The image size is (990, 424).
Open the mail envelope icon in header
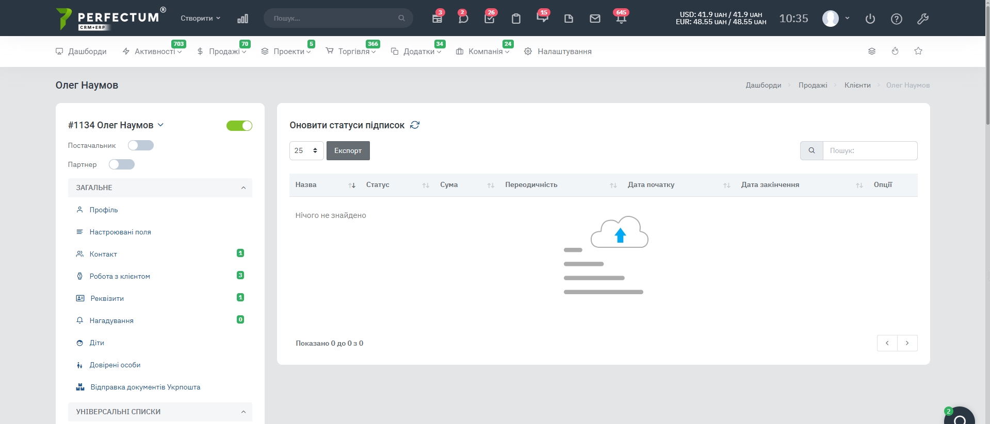click(x=595, y=19)
